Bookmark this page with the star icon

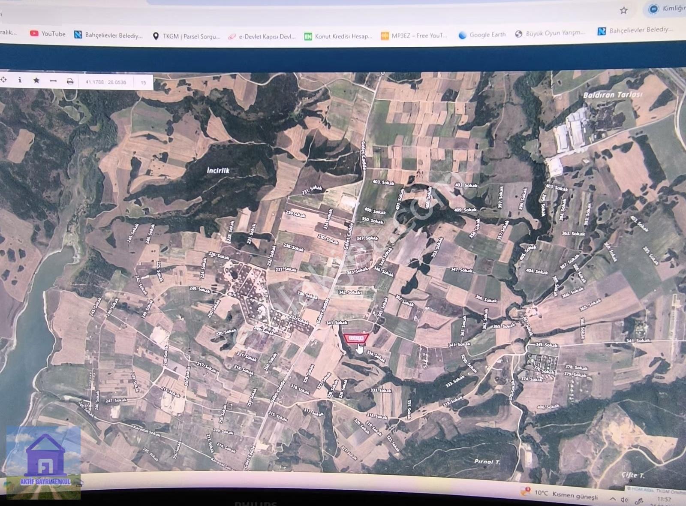(x=623, y=10)
